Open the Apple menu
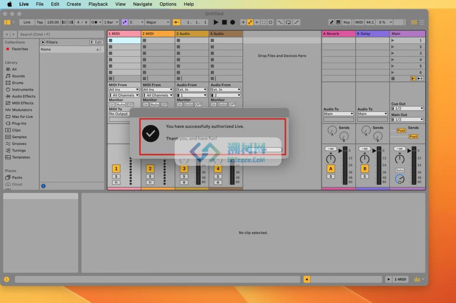The image size is (456, 303). pos(10,4)
